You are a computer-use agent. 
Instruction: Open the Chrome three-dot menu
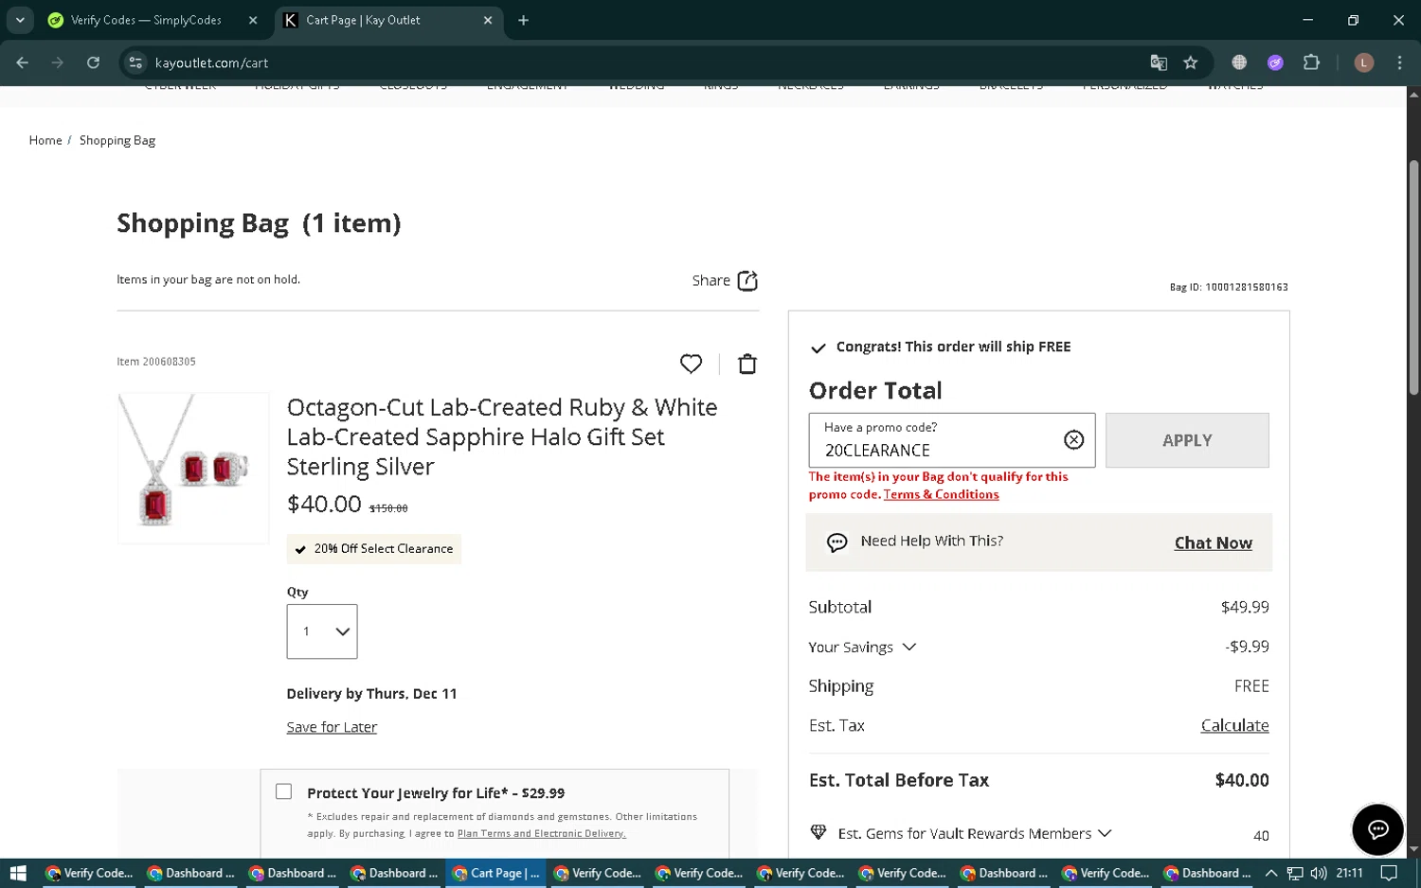(1399, 62)
